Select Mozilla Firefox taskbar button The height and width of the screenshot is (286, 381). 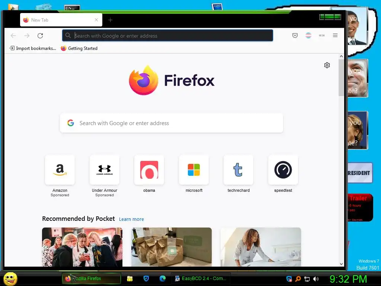92,279
